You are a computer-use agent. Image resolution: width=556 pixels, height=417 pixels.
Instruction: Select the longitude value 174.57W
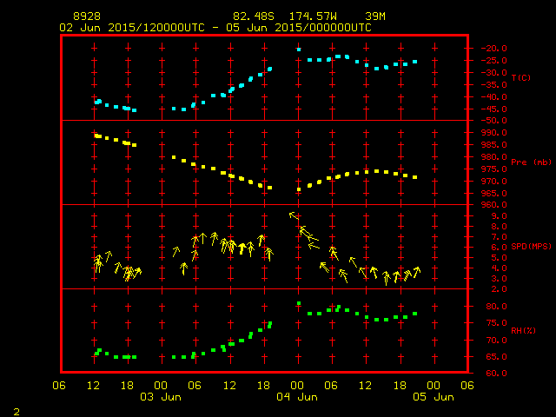click(x=312, y=17)
